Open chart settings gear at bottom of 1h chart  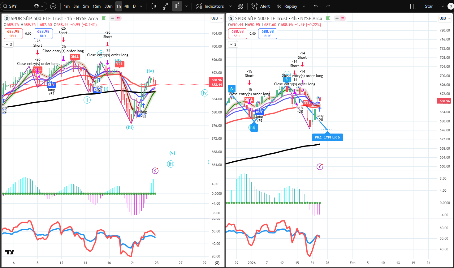[217, 263]
